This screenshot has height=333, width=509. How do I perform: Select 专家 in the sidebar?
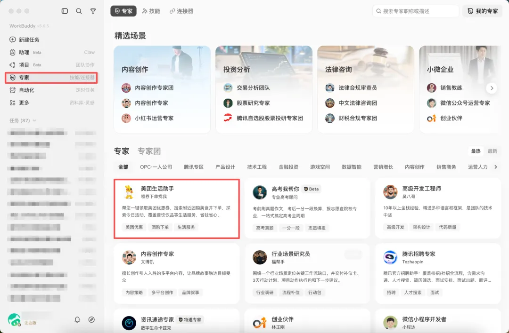tap(51, 78)
